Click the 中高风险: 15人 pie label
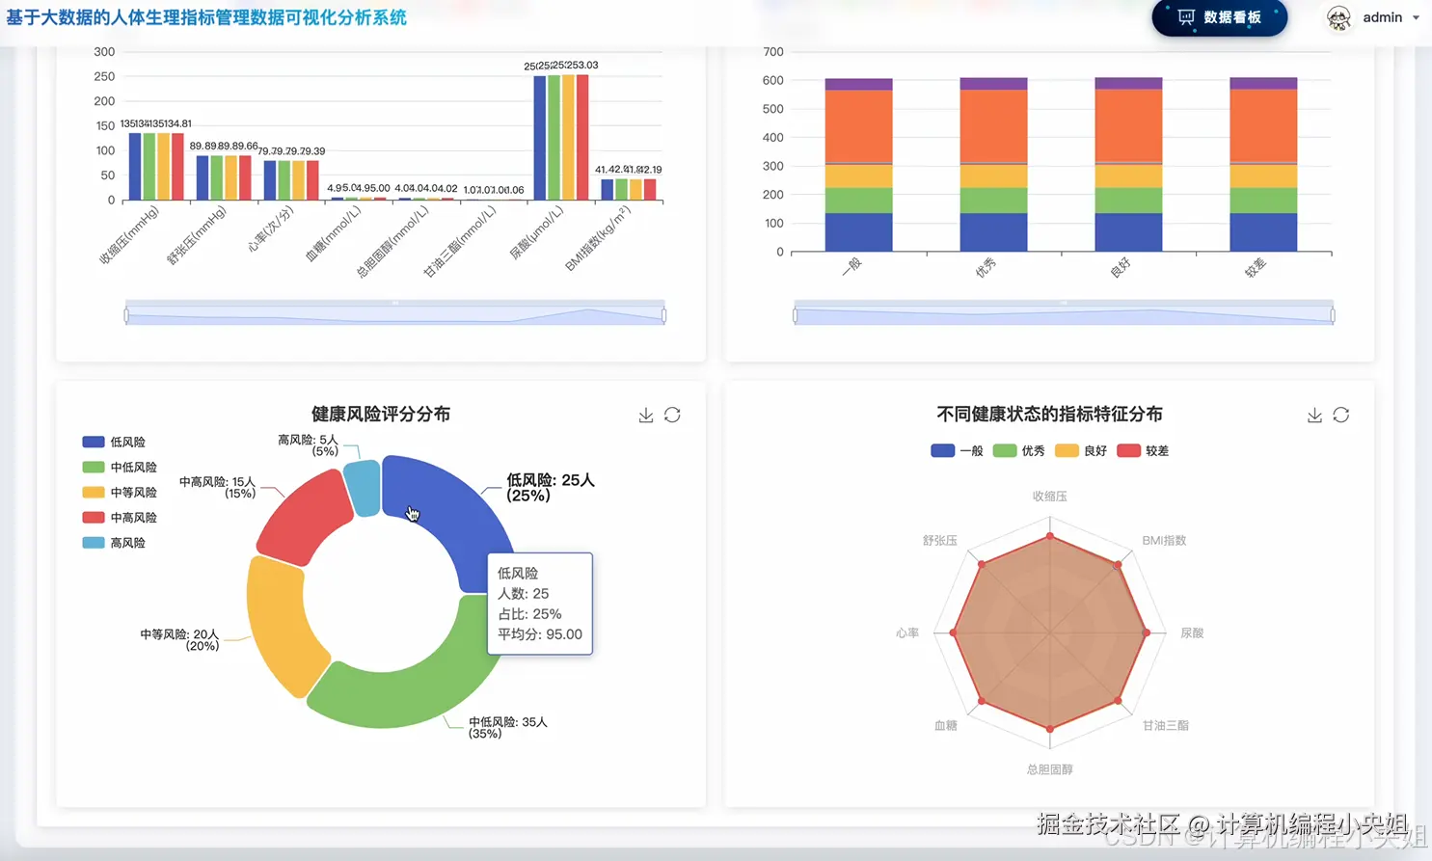 [x=217, y=488]
